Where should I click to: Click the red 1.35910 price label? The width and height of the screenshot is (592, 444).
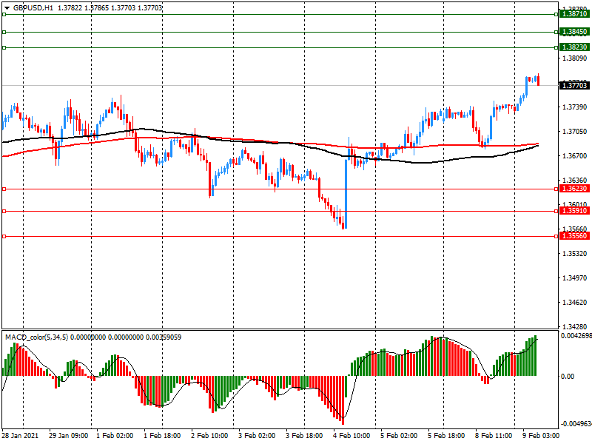[574, 211]
